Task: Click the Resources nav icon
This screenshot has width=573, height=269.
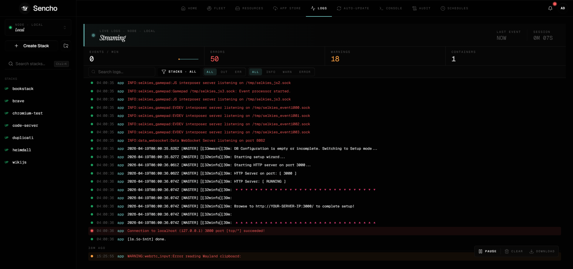Action: [238, 8]
